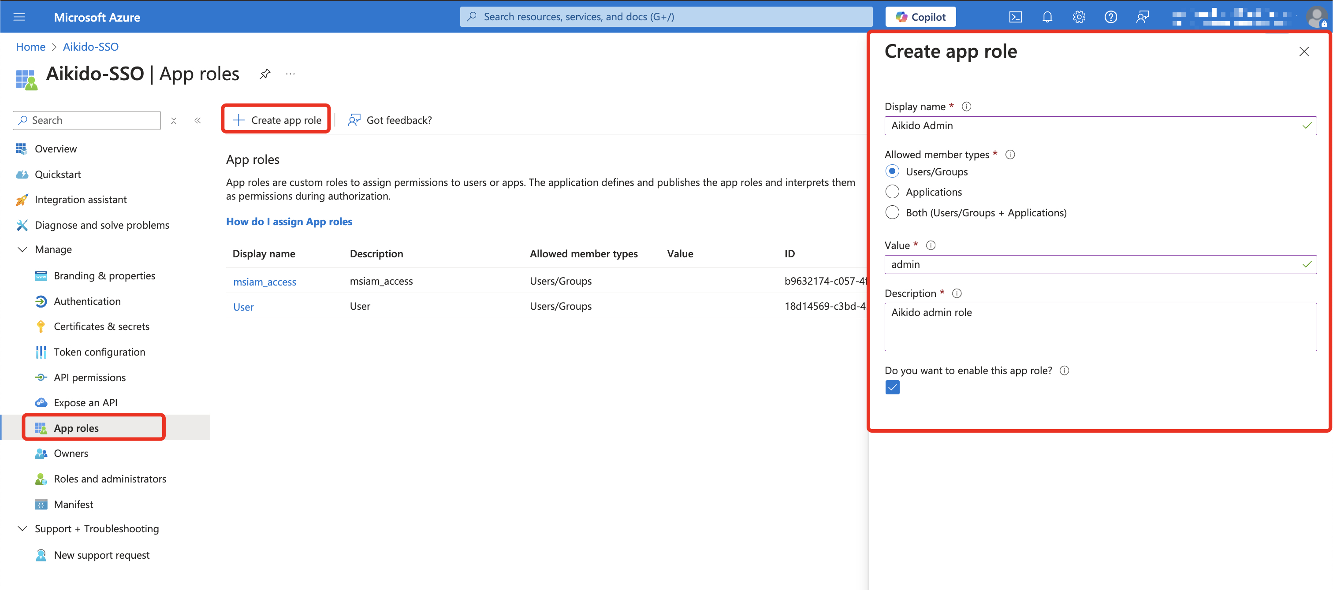Click the top bar feedback icon

pos(1142,17)
